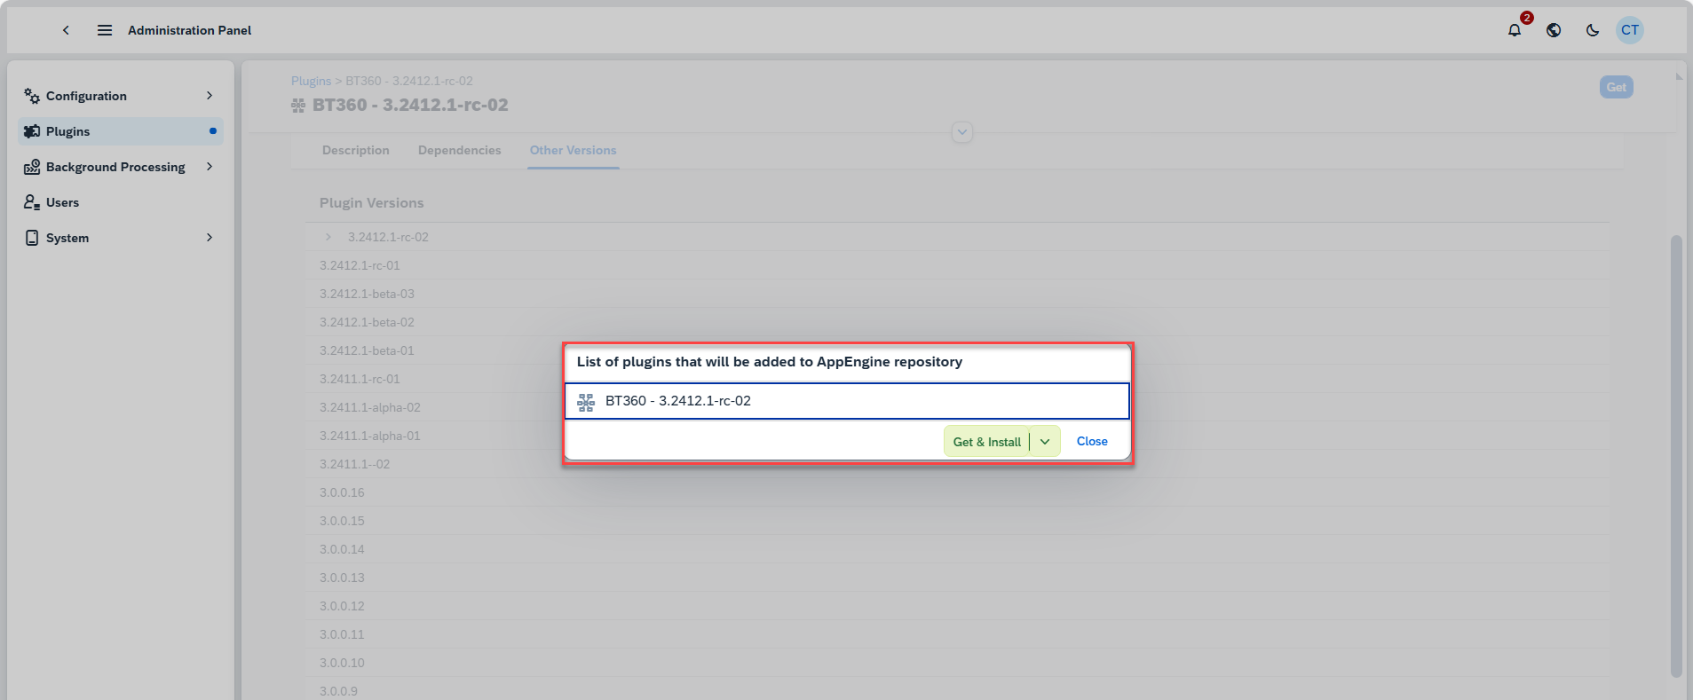Viewport: 1693px width, 700px height.
Task: Open the Description tab
Action: [x=355, y=150]
